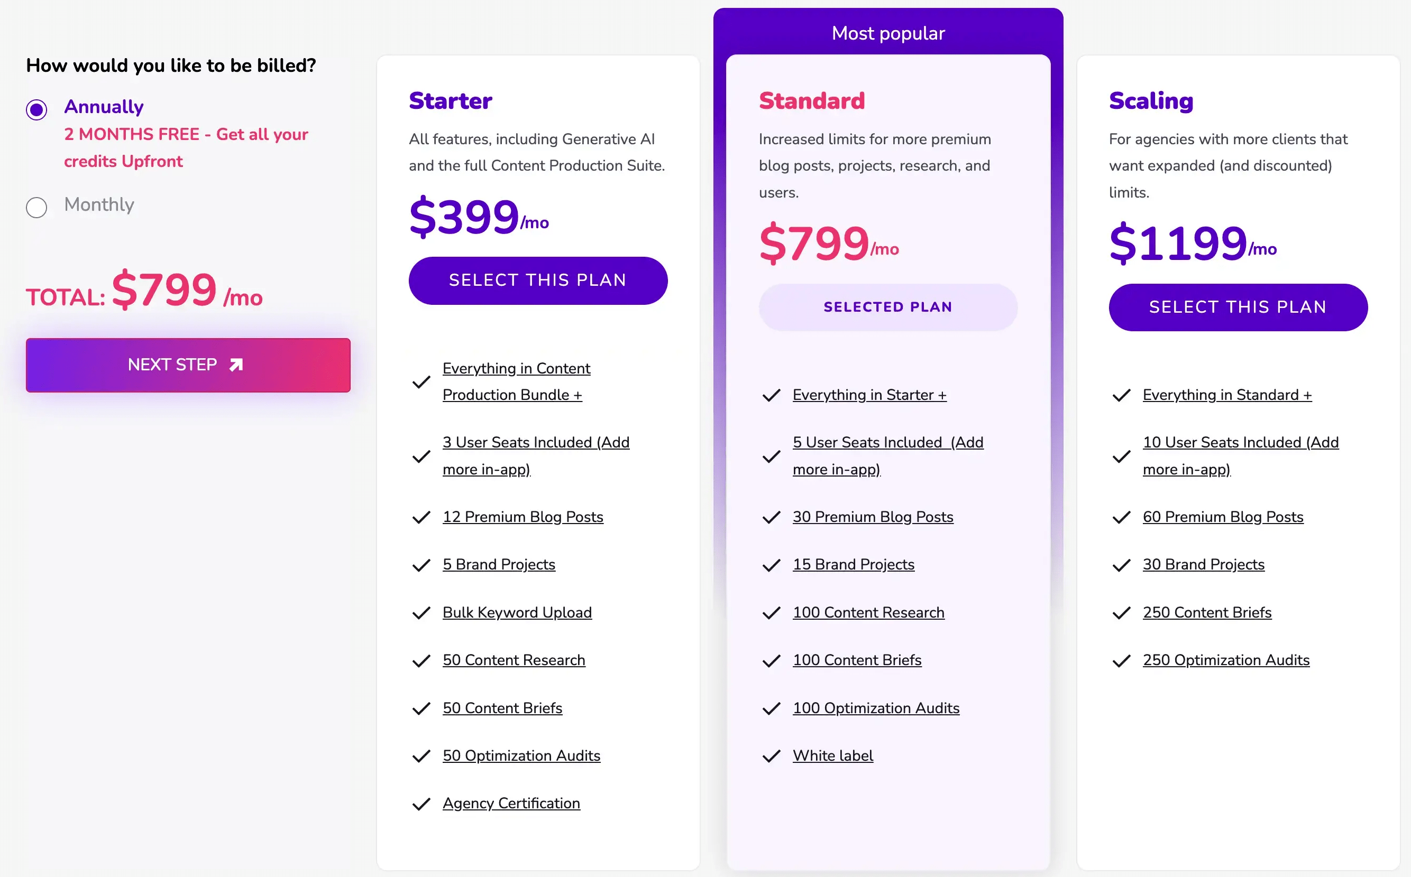Choose the Monthly billing radio option
The height and width of the screenshot is (877, 1411).
pos(36,207)
